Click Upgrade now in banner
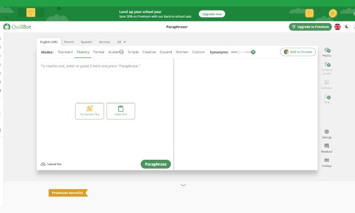Screen dimensions: 355x213 tap(212, 14)
